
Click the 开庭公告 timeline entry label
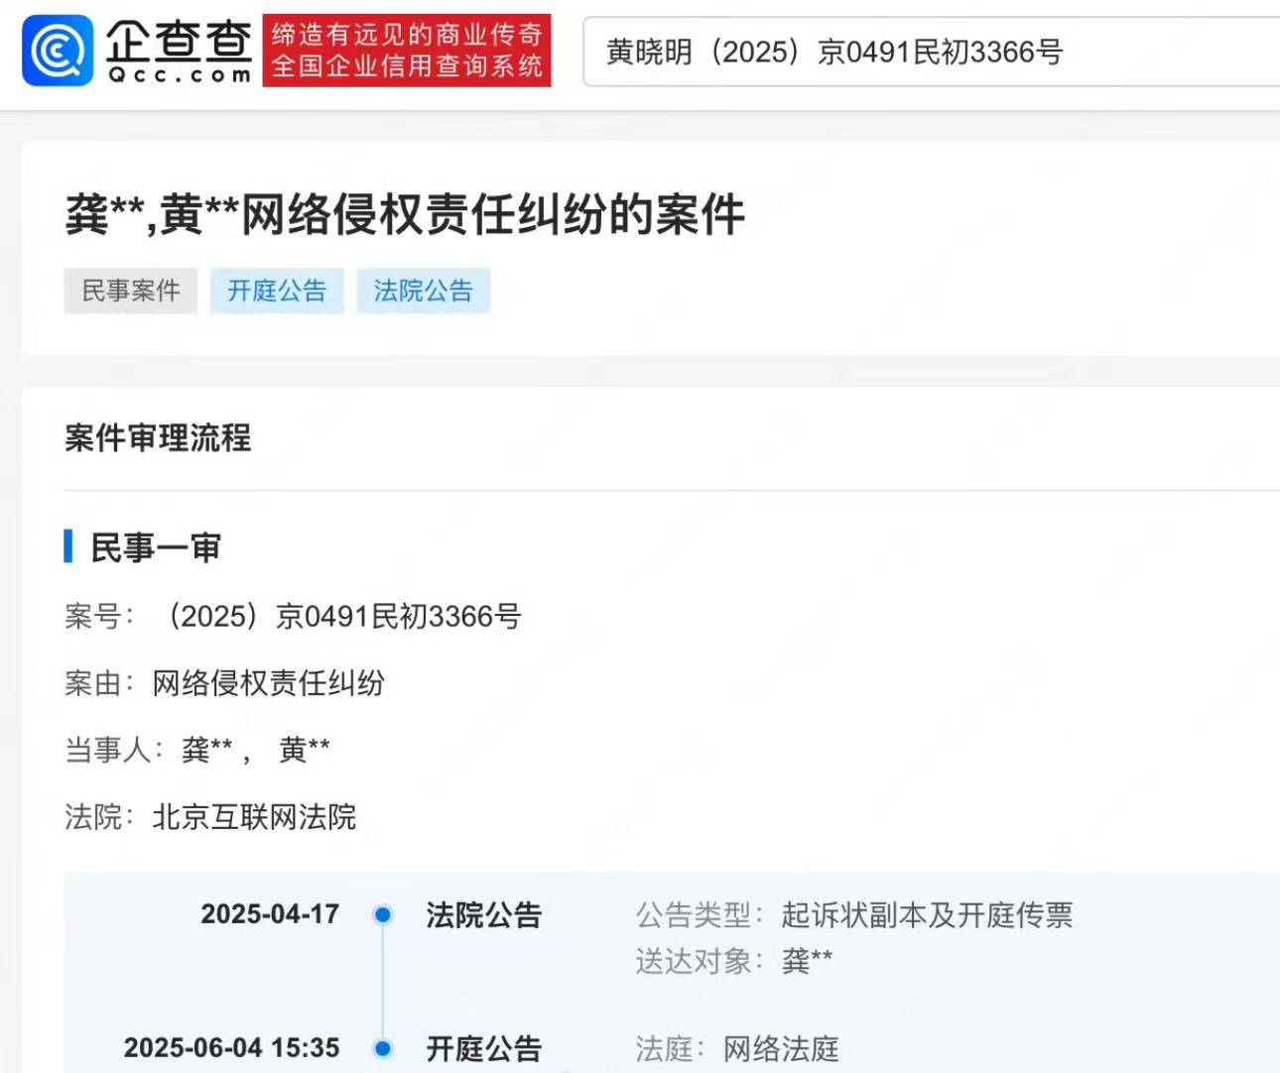click(x=483, y=1048)
